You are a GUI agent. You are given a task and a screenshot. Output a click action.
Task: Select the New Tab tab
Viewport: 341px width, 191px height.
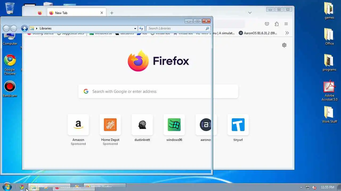[x=76, y=13]
